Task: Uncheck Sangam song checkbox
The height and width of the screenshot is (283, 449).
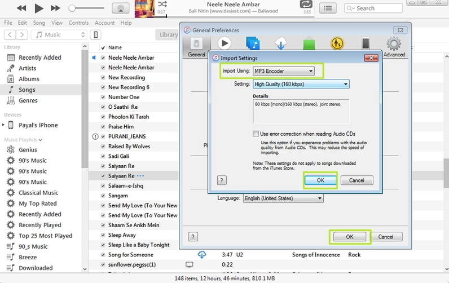Action: click(x=103, y=196)
